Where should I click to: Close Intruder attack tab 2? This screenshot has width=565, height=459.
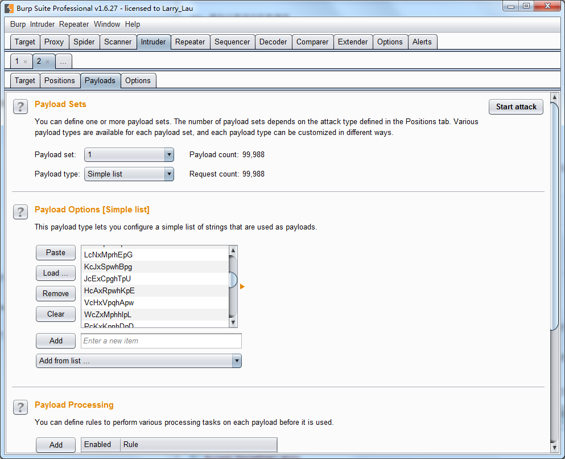click(x=48, y=62)
